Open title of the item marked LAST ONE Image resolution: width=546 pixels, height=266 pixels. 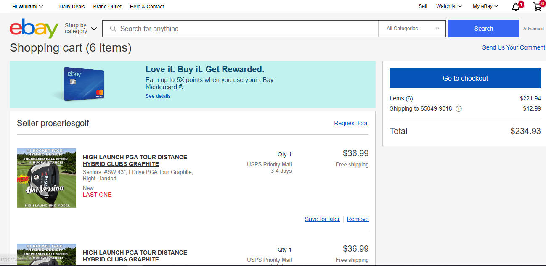tap(135, 161)
